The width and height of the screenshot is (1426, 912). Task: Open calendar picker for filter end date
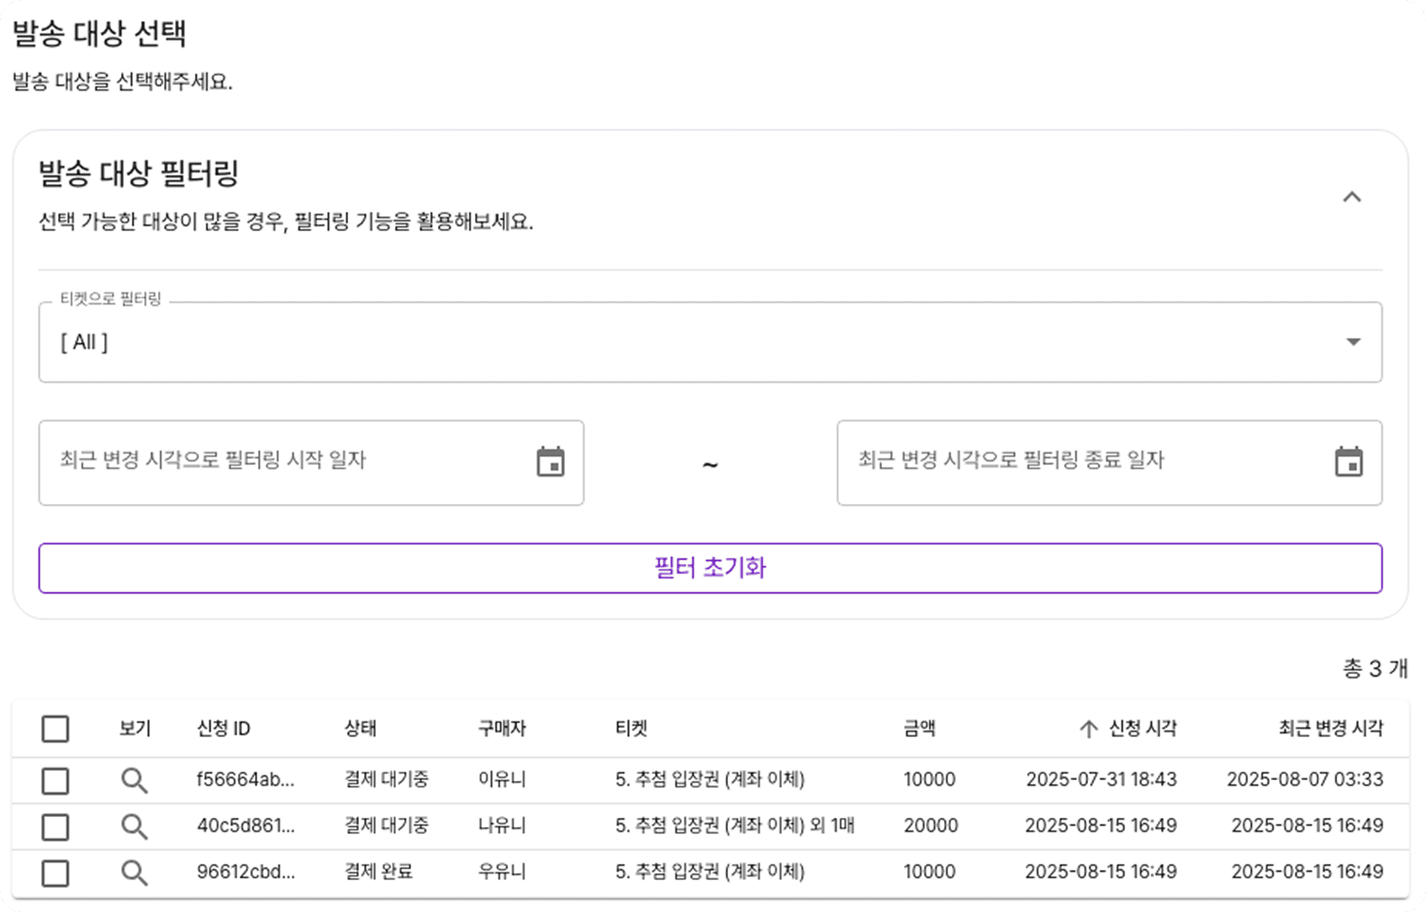pyautogui.click(x=1349, y=461)
